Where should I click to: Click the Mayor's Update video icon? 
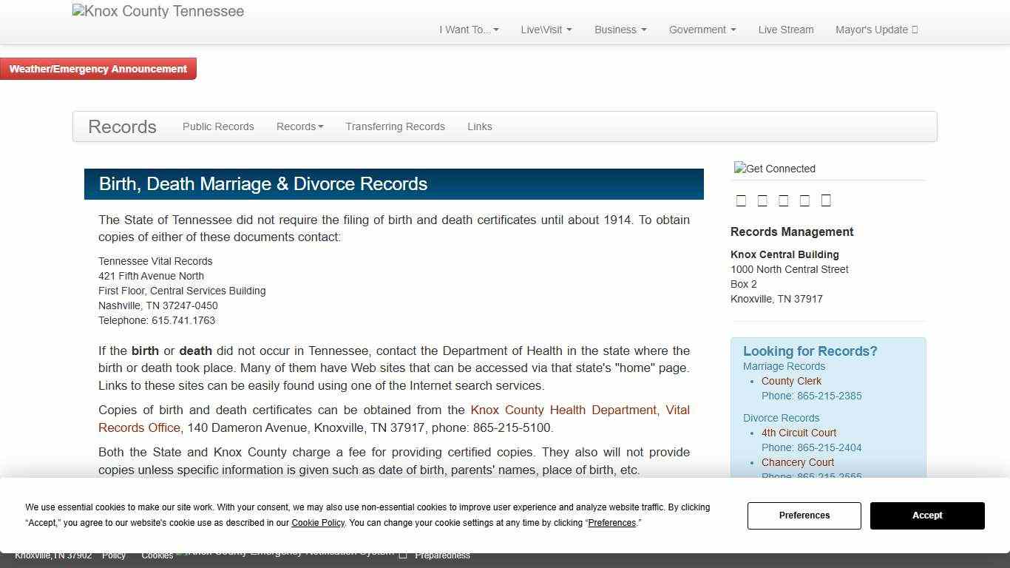pyautogui.click(x=915, y=30)
